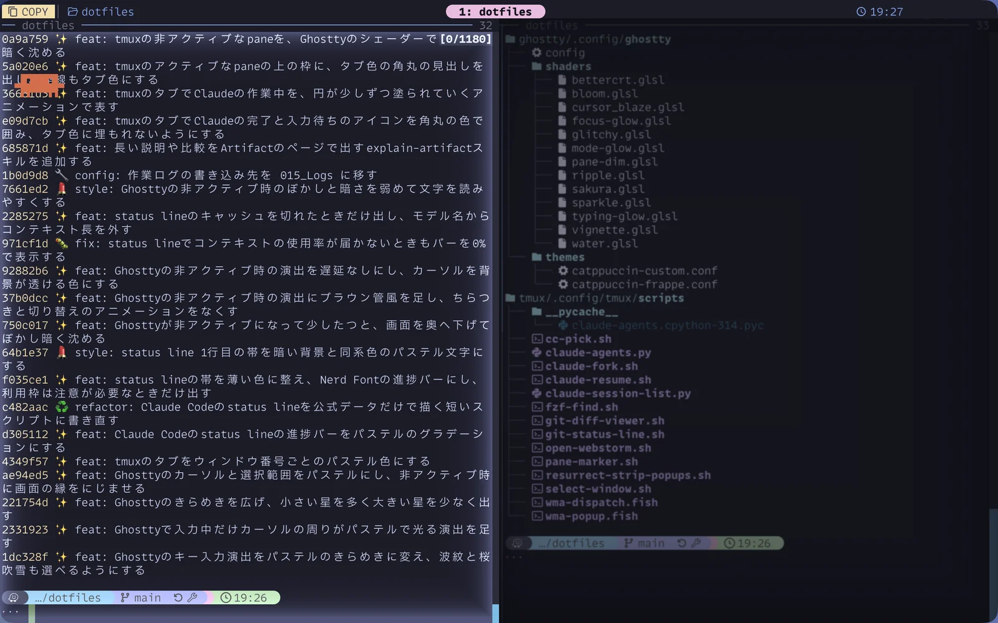Screen dimensions: 998x623
Task: Click the clock icon beside 19:27
Action: [861, 11]
